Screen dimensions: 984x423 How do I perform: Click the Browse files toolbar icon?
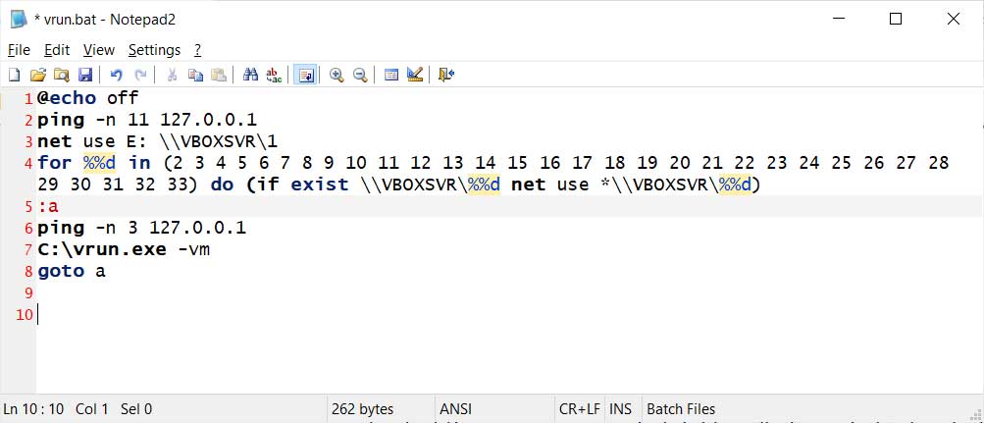[62, 76]
